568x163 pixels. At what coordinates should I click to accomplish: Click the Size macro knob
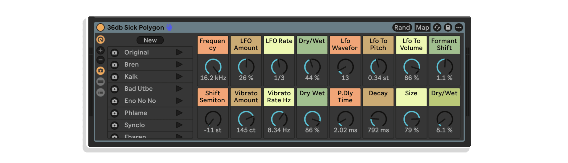[412, 119]
